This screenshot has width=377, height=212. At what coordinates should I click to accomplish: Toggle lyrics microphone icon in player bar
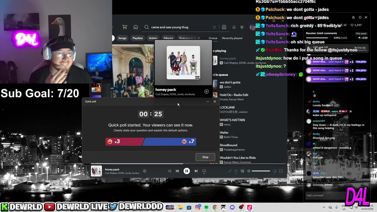[x=230, y=171]
